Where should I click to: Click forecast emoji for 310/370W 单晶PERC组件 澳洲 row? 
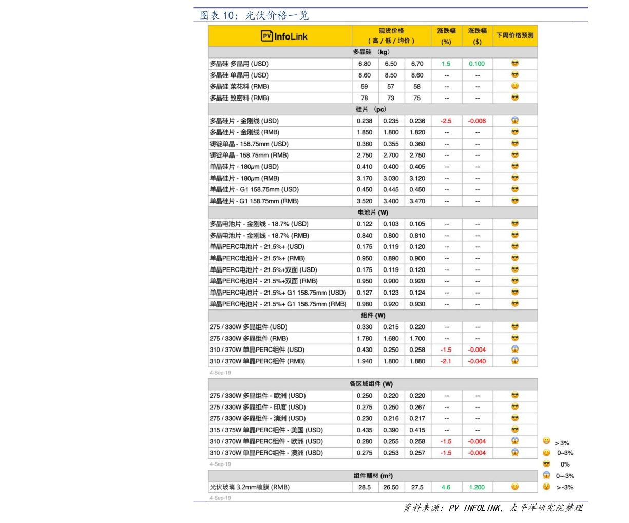(515, 452)
